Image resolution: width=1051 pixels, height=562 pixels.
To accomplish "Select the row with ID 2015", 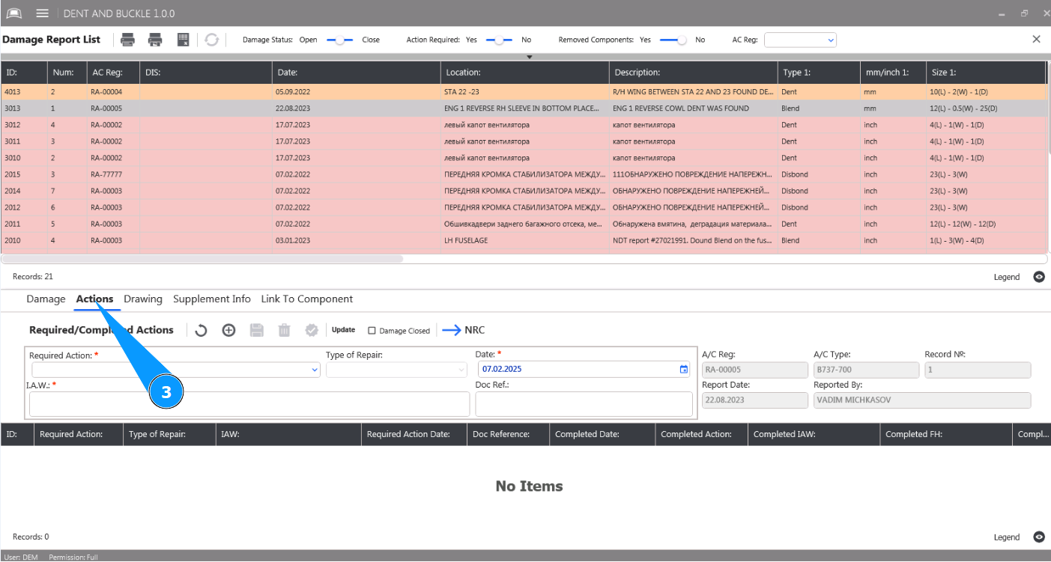I will tap(524, 174).
